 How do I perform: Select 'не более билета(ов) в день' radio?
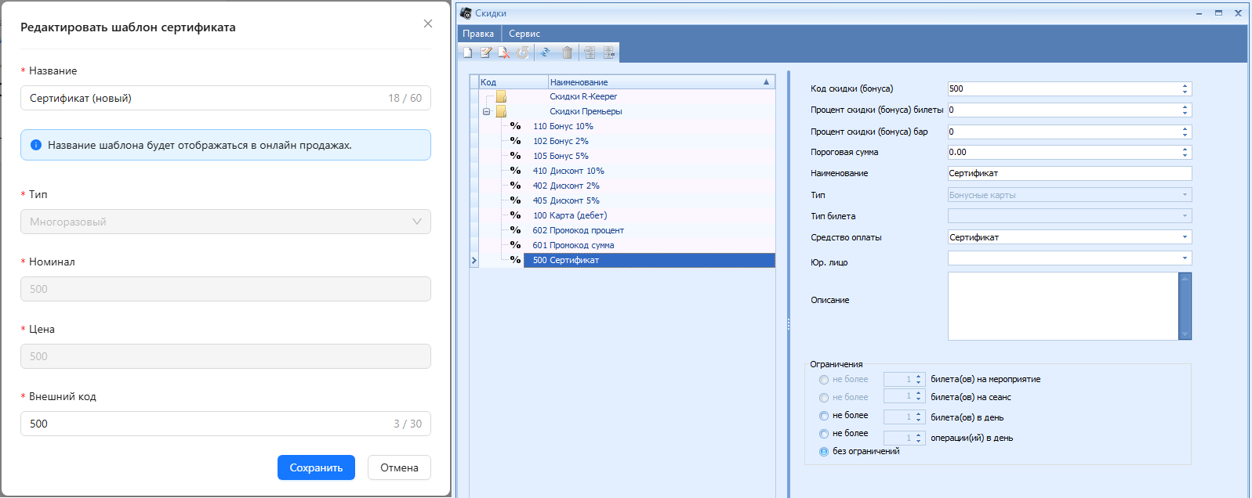[824, 416]
